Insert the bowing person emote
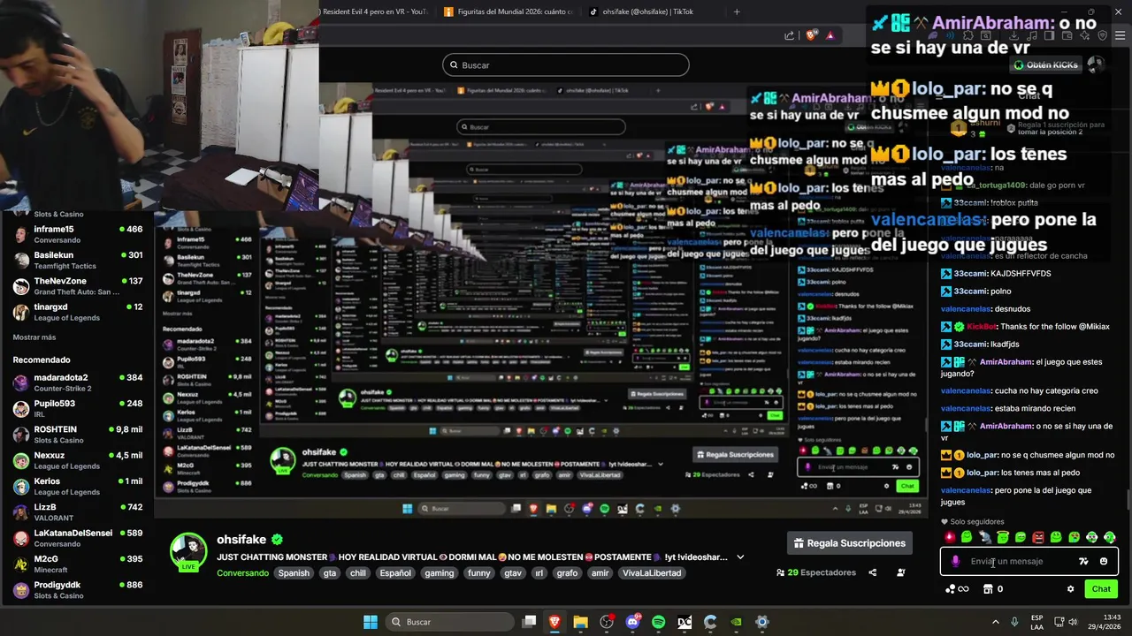This screenshot has height=636, width=1132. (x=985, y=537)
